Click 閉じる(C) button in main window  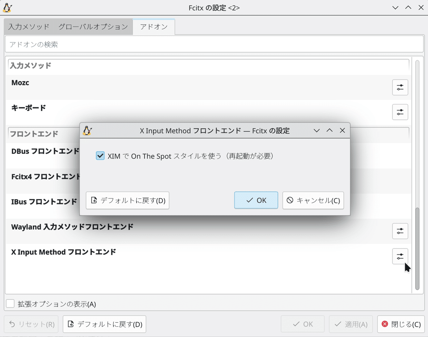click(x=401, y=324)
